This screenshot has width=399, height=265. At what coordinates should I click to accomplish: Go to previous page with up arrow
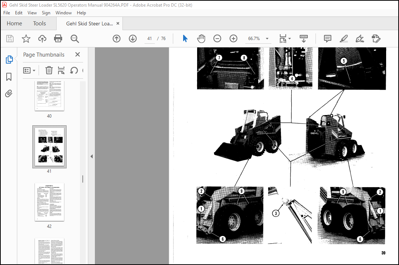[117, 39]
